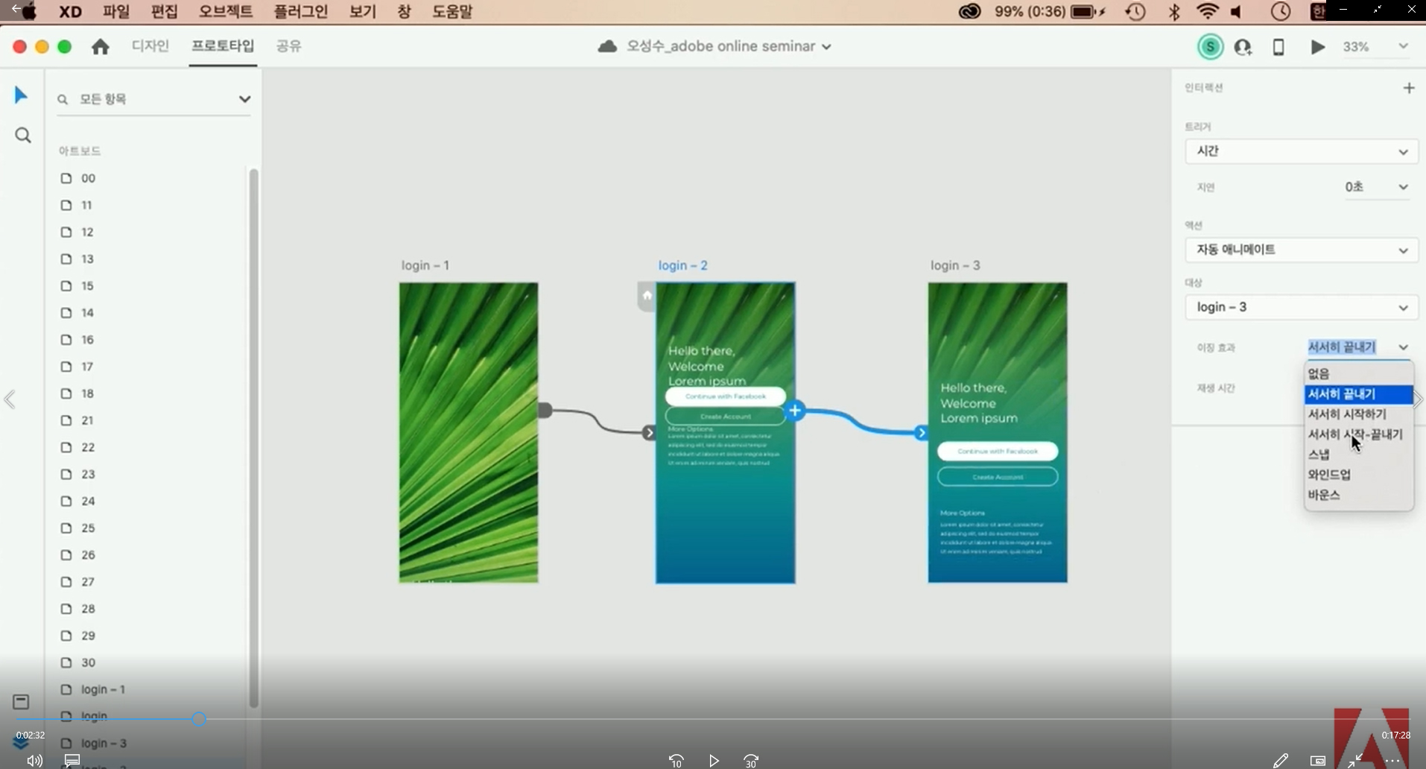Open mobile device preview icon
The image size is (1426, 769).
click(x=1278, y=47)
